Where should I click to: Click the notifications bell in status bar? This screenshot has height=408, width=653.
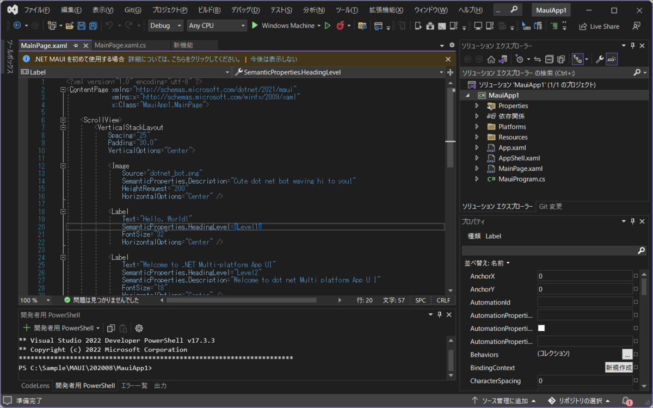click(x=626, y=401)
